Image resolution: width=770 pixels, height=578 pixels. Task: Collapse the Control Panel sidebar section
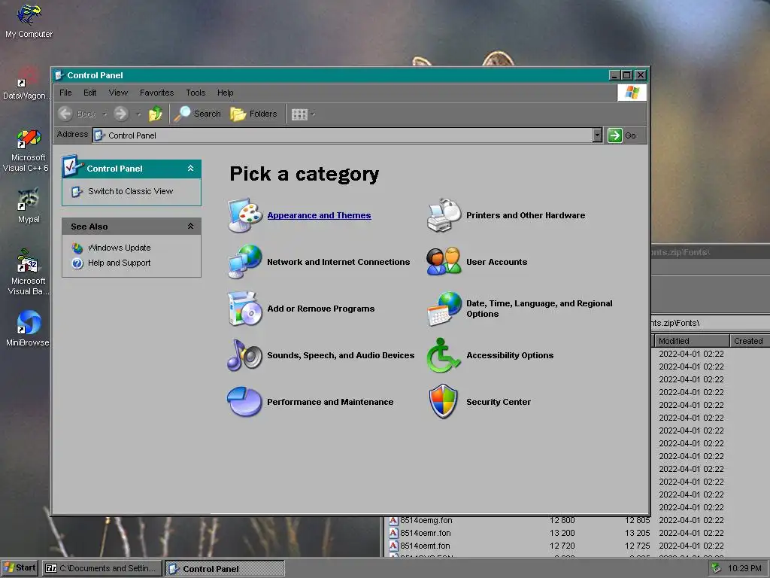[x=190, y=168]
